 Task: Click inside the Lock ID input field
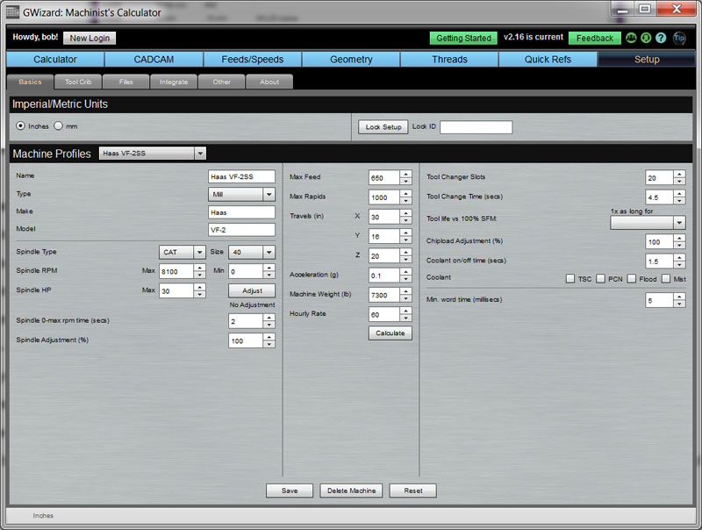pyautogui.click(x=474, y=125)
